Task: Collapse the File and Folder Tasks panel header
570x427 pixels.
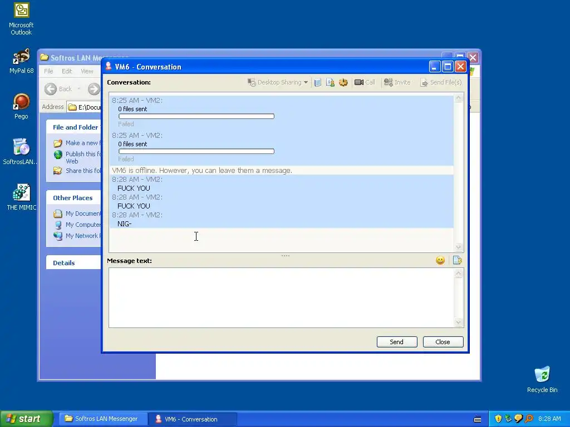Action: pyautogui.click(x=74, y=127)
